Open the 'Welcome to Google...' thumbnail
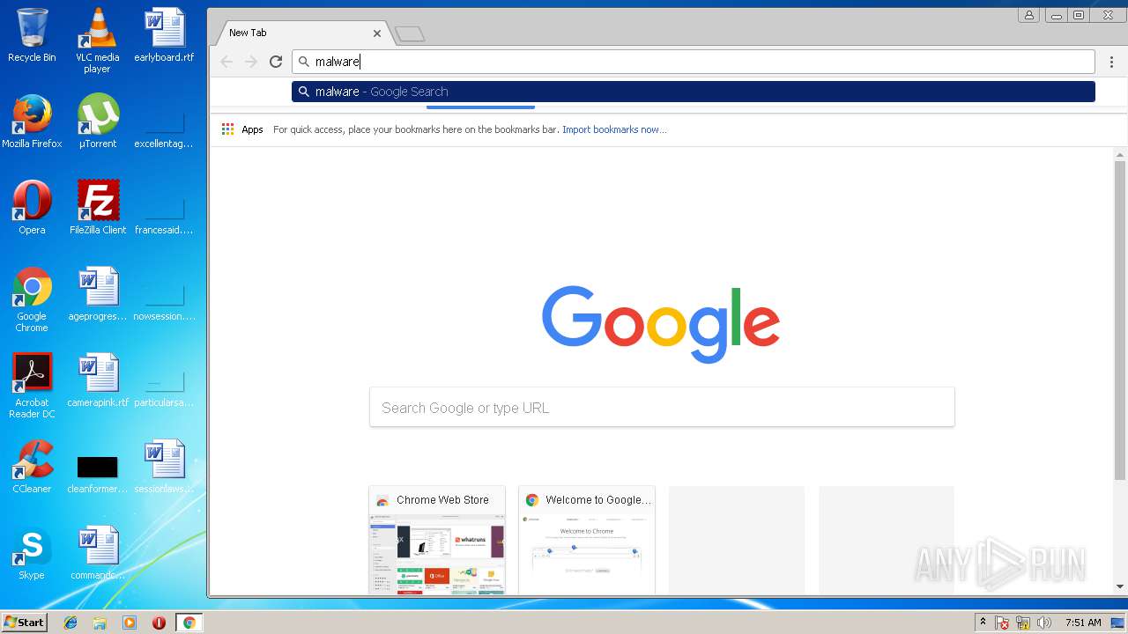 [587, 540]
